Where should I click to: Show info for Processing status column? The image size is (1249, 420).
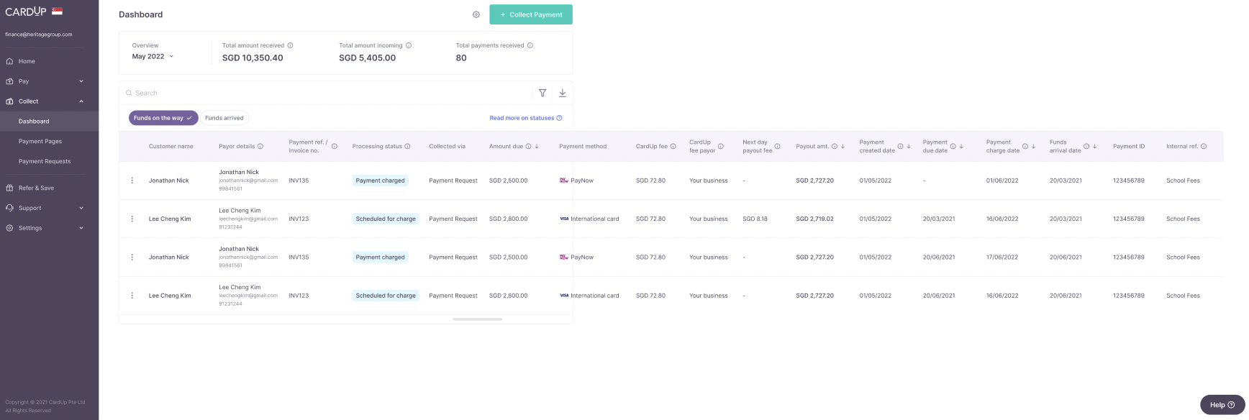click(407, 146)
